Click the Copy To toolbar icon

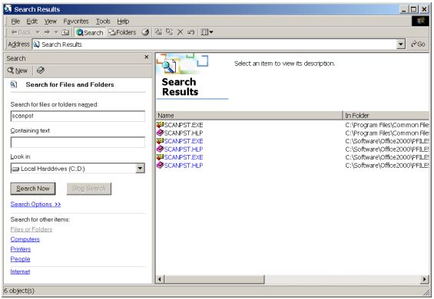[169, 32]
